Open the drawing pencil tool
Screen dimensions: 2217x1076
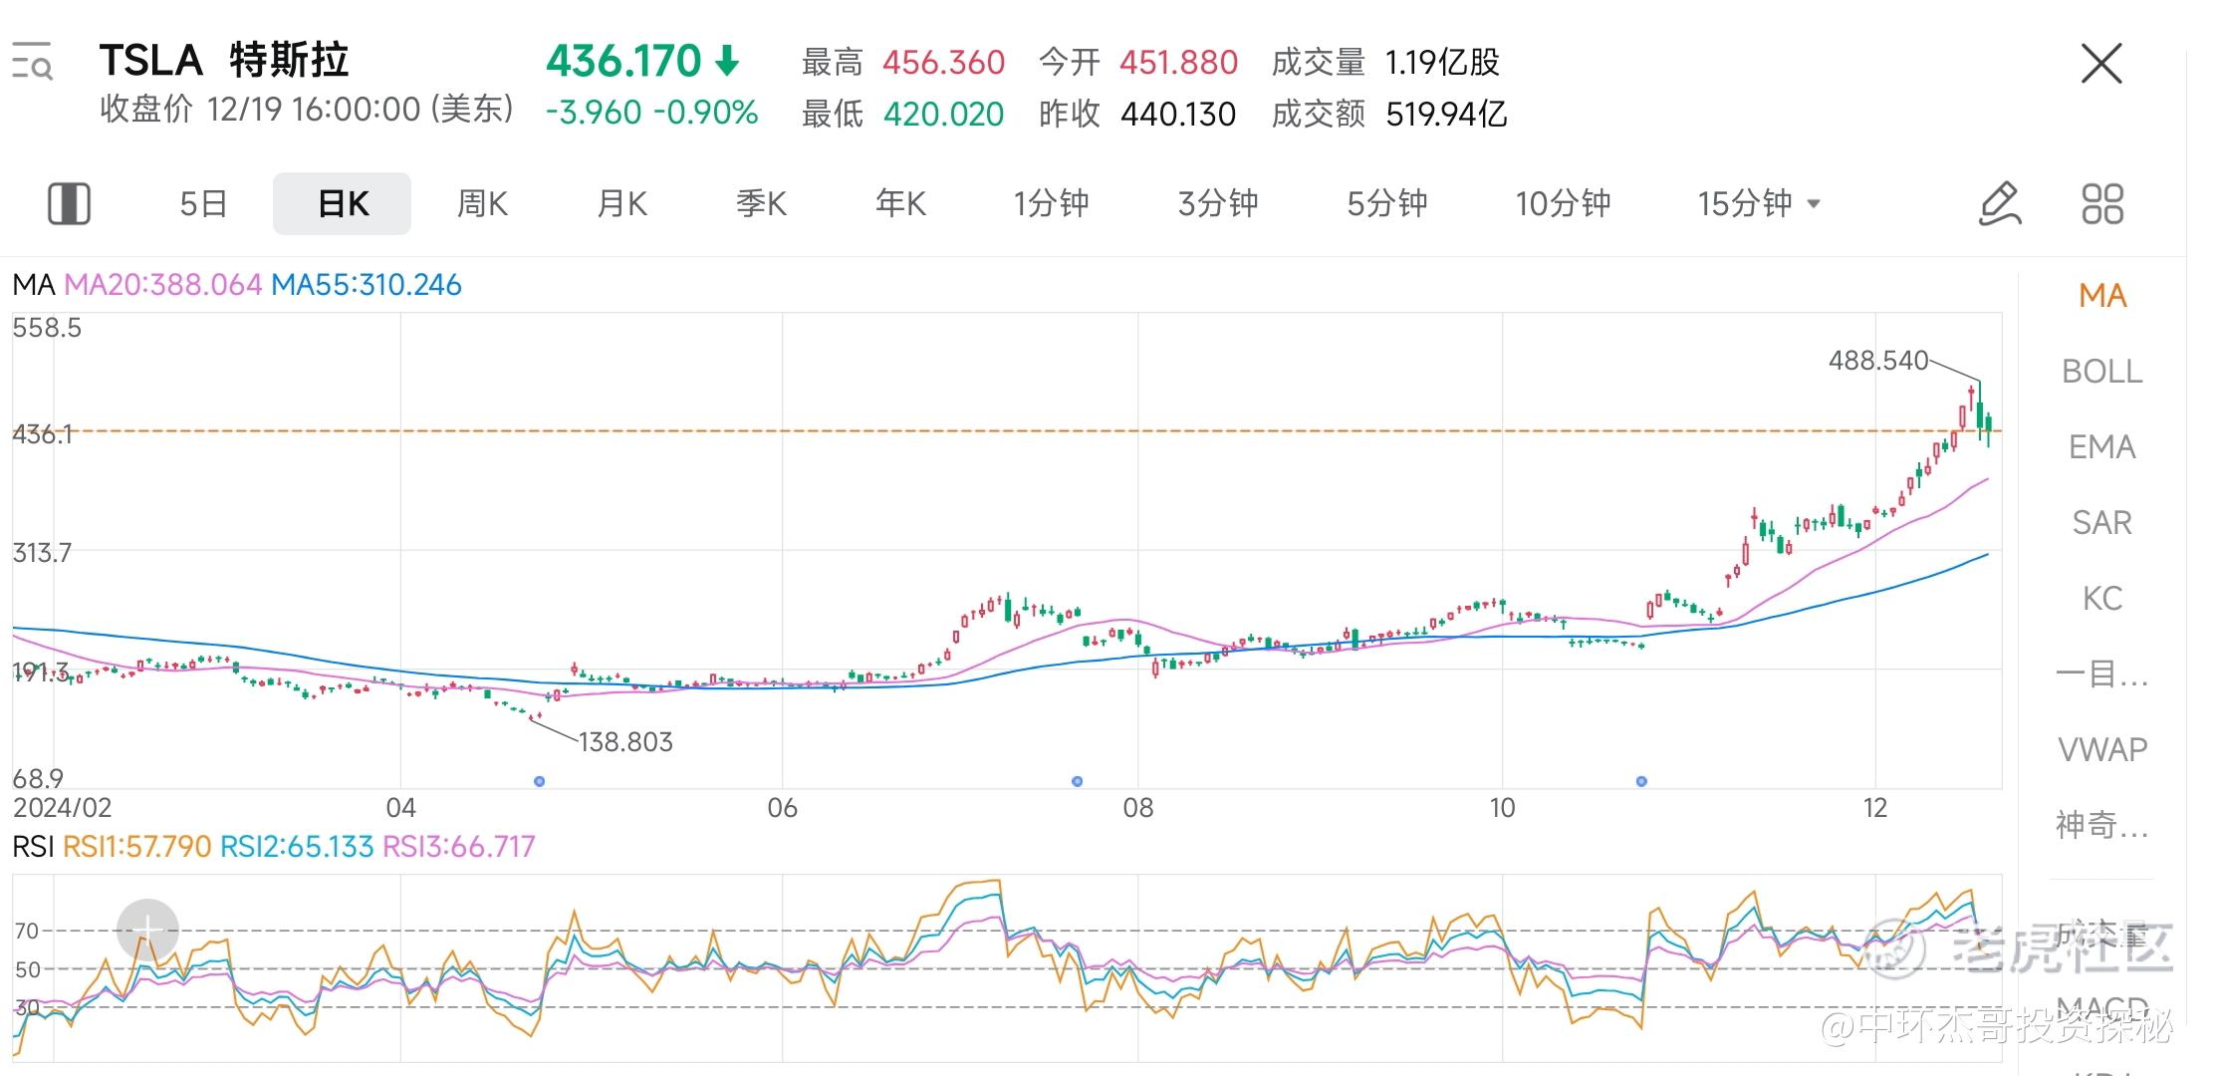(x=2000, y=203)
